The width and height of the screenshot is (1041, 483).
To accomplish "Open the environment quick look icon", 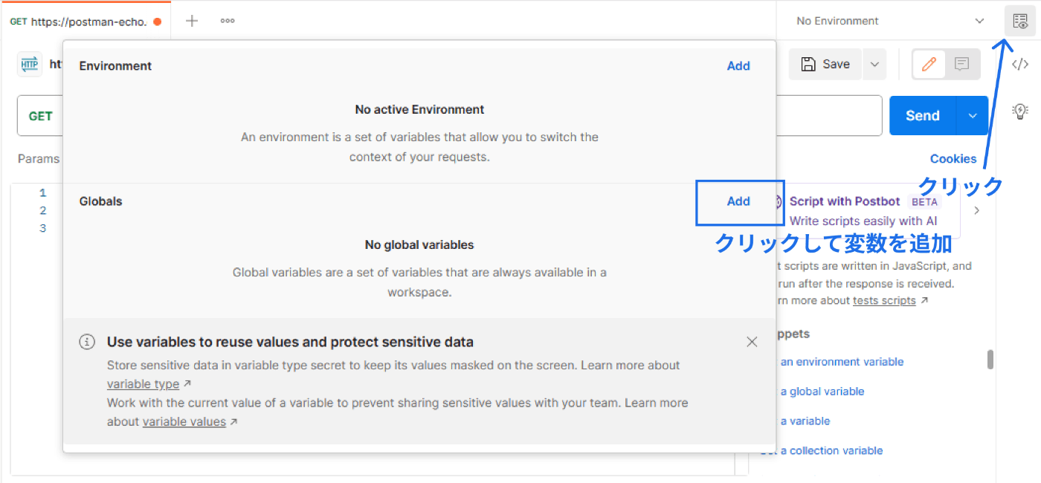I will [1019, 21].
